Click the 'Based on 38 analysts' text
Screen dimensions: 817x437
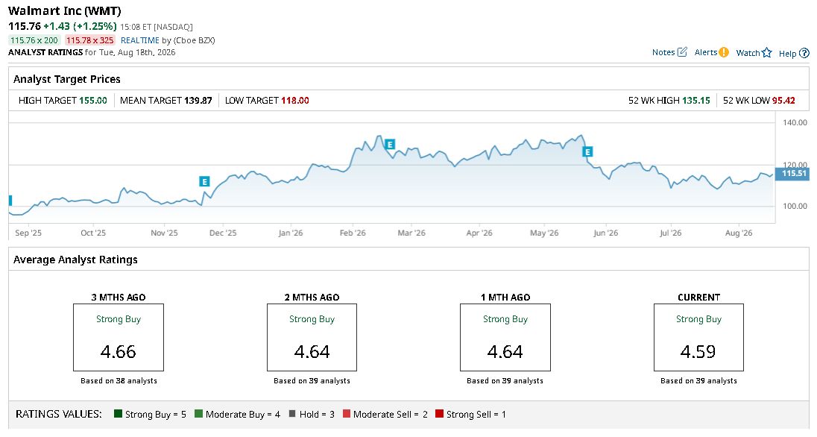coord(119,380)
